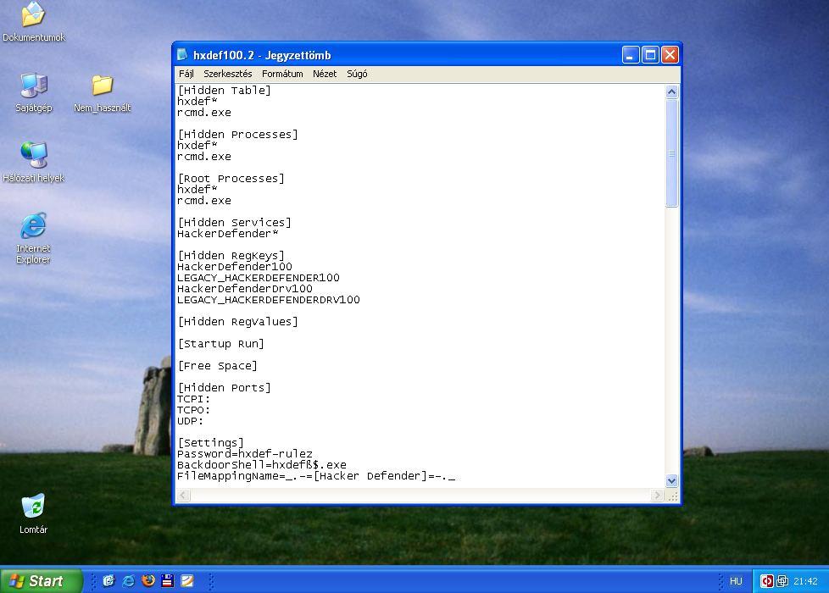Click the HackerDefender* line
The width and height of the screenshot is (829, 593).
[228, 234]
